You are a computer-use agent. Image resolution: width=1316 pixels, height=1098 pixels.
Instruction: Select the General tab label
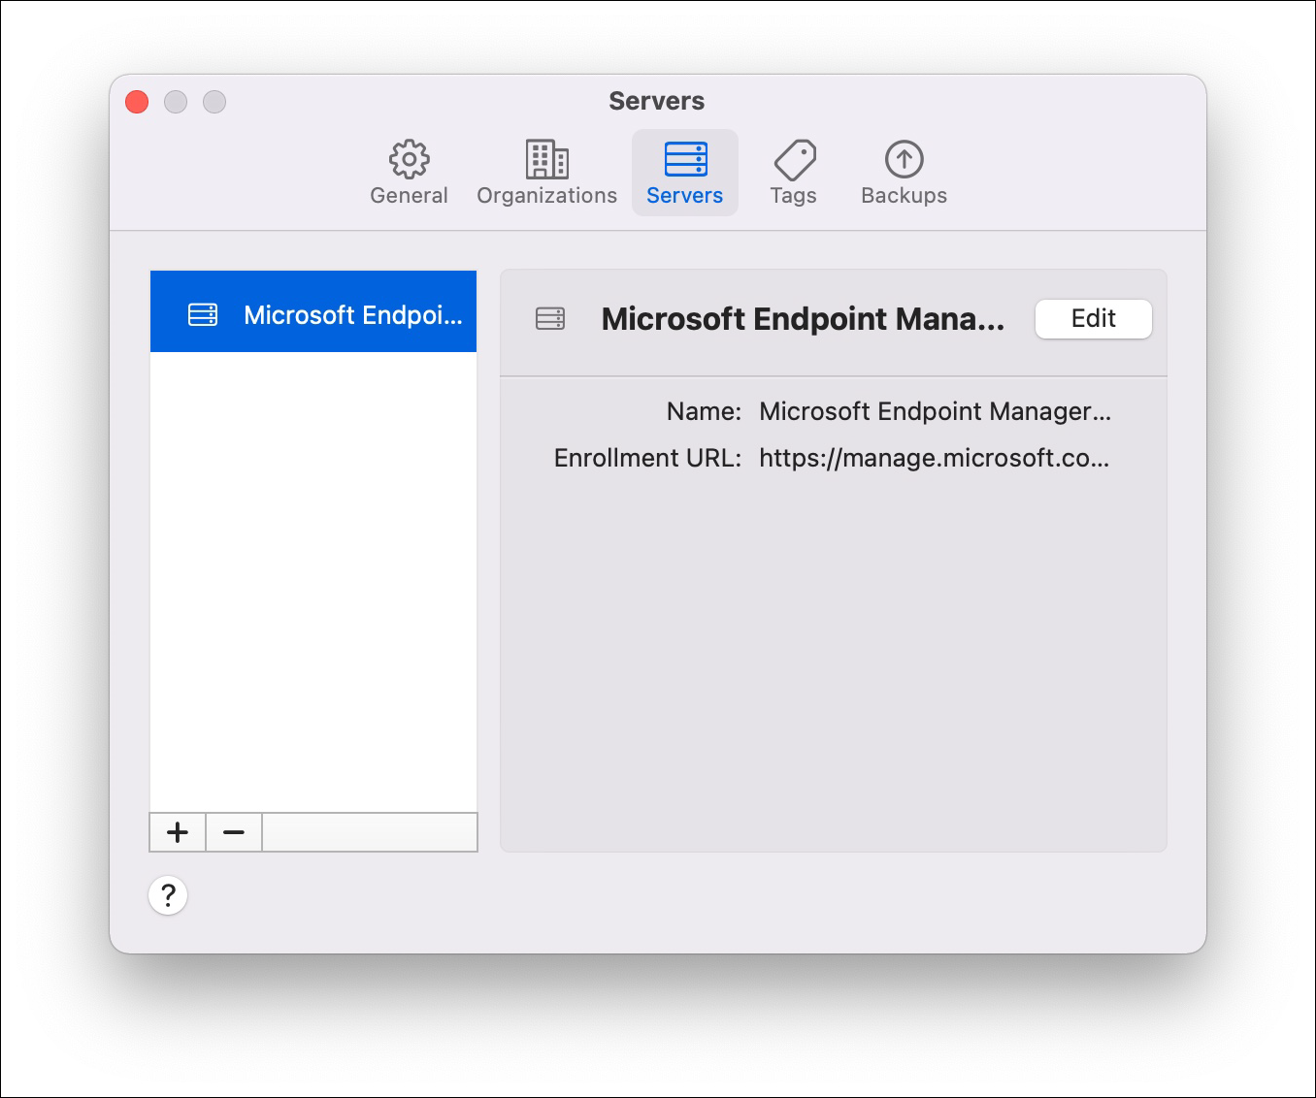[409, 196]
